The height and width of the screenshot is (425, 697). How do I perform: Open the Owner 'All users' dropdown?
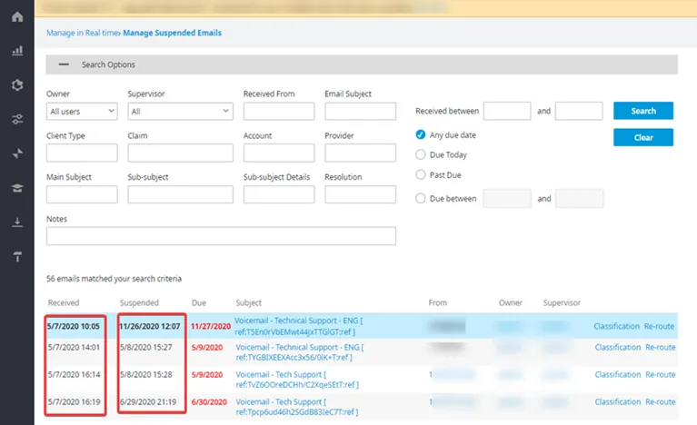pyautogui.click(x=82, y=111)
